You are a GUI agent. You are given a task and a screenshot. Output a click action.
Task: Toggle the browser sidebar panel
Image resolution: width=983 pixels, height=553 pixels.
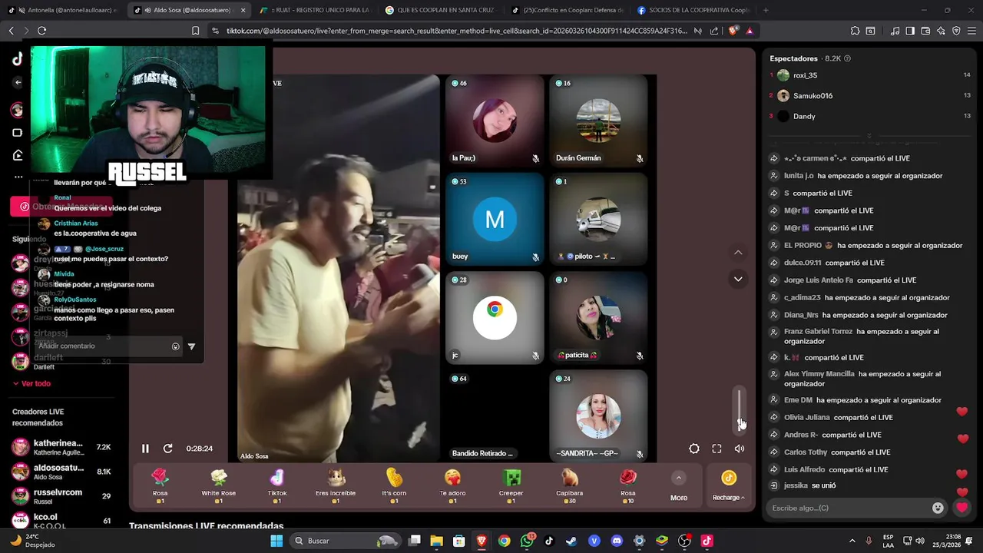[910, 31]
